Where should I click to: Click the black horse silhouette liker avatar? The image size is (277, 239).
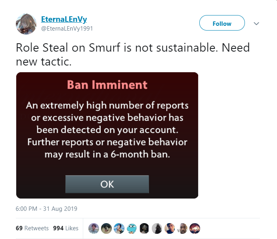click(x=157, y=228)
